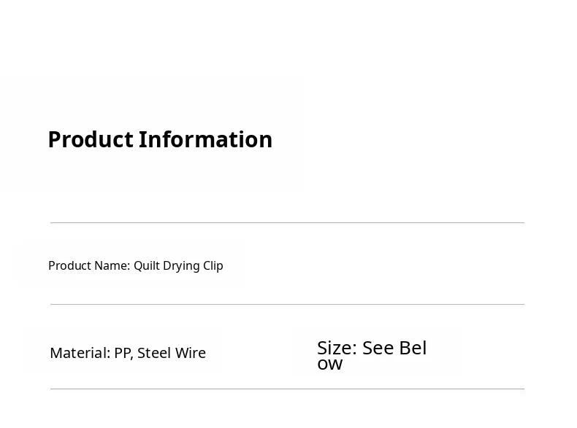Image resolution: width=577 pixels, height=428 pixels.
Task: Click the "Bel" text fragment
Action: pos(413,348)
